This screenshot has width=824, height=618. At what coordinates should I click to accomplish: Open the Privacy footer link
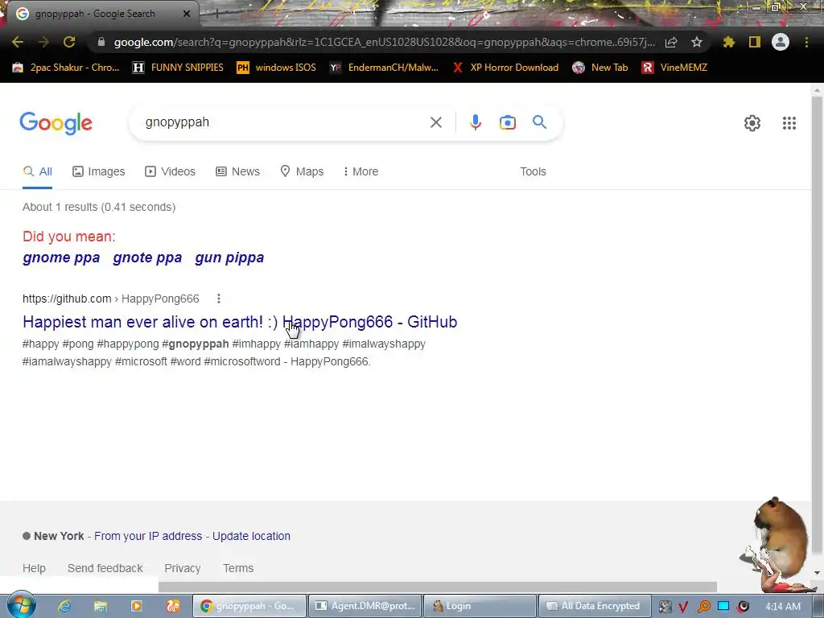(x=183, y=568)
